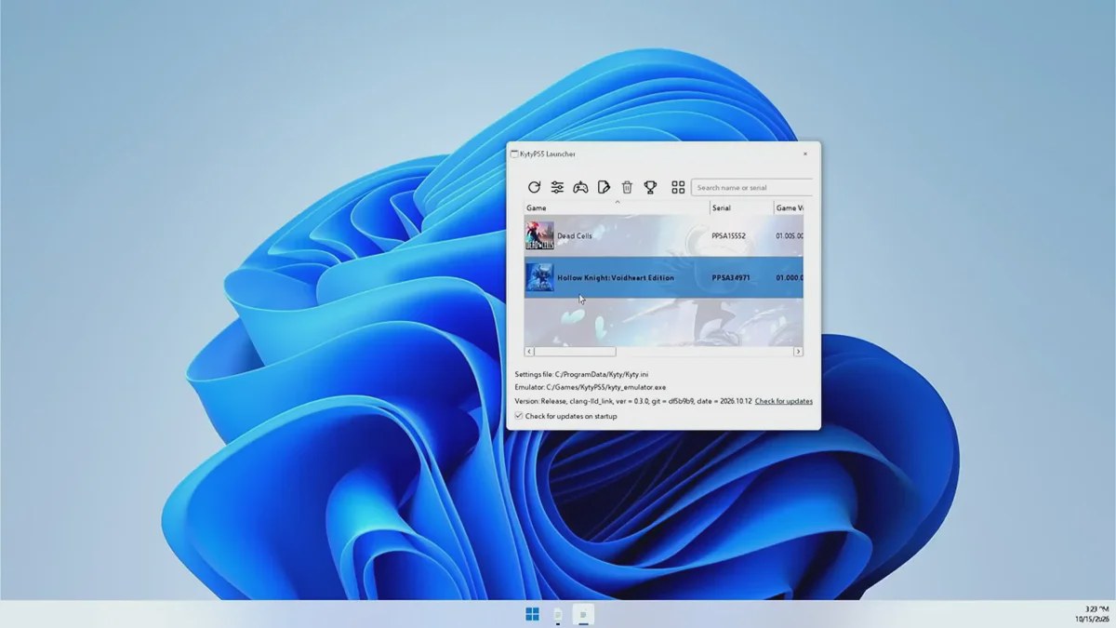Click the horizontal scrollbar thumb

coord(575,352)
